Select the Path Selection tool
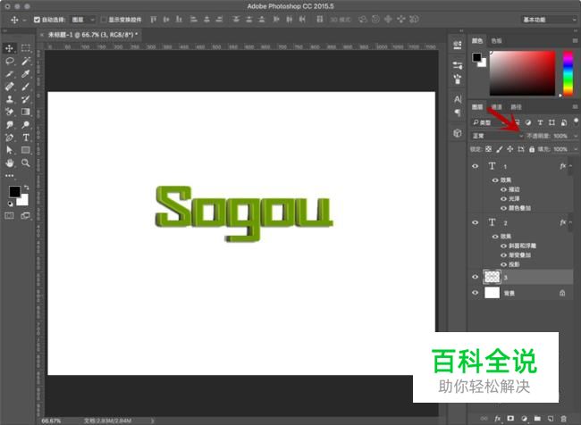581x425 pixels. pos(9,150)
